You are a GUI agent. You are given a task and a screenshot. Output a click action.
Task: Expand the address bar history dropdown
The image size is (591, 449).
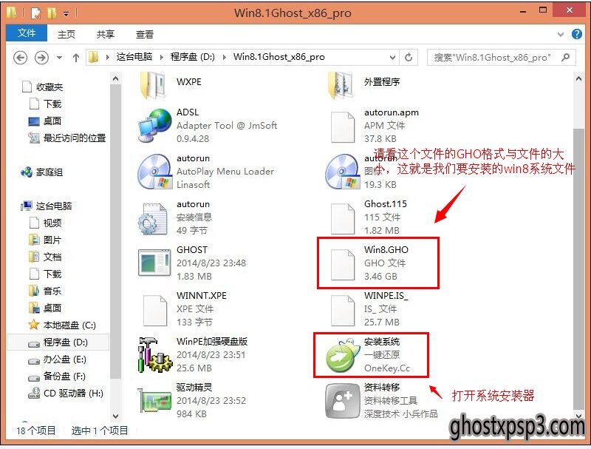coord(392,58)
